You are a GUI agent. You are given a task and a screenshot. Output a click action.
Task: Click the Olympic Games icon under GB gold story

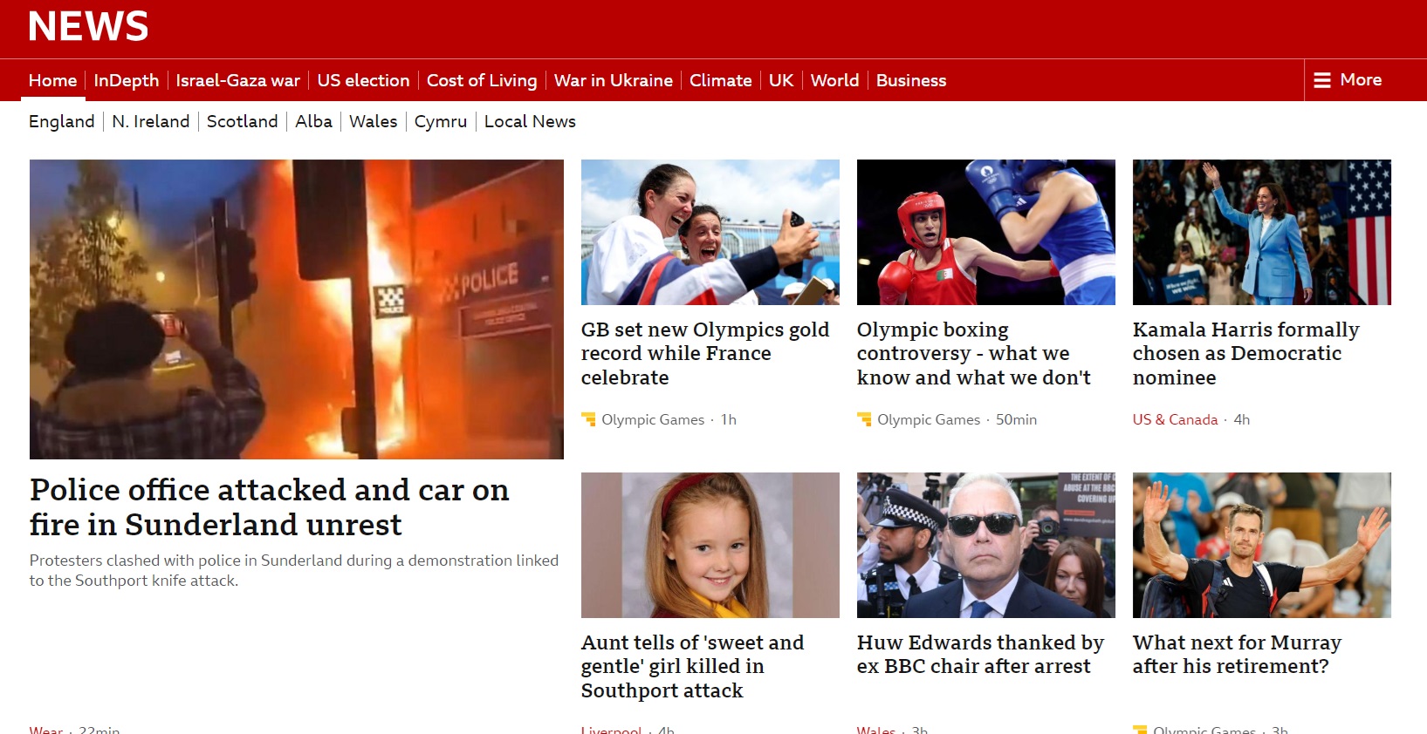588,419
